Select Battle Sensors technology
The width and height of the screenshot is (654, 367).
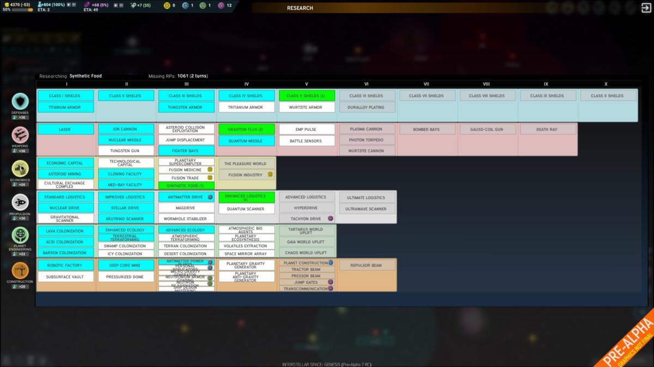coord(307,141)
